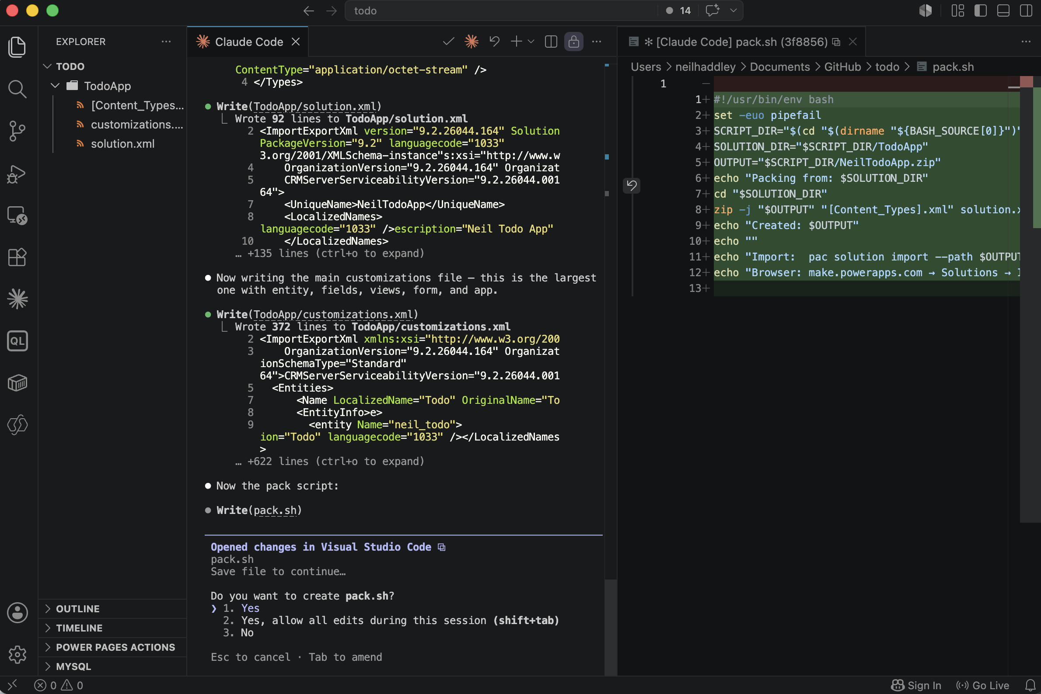Viewport: 1041px width, 694px height.
Task: Click the TodoApp/customizations.xml write link
Action: tap(334, 314)
